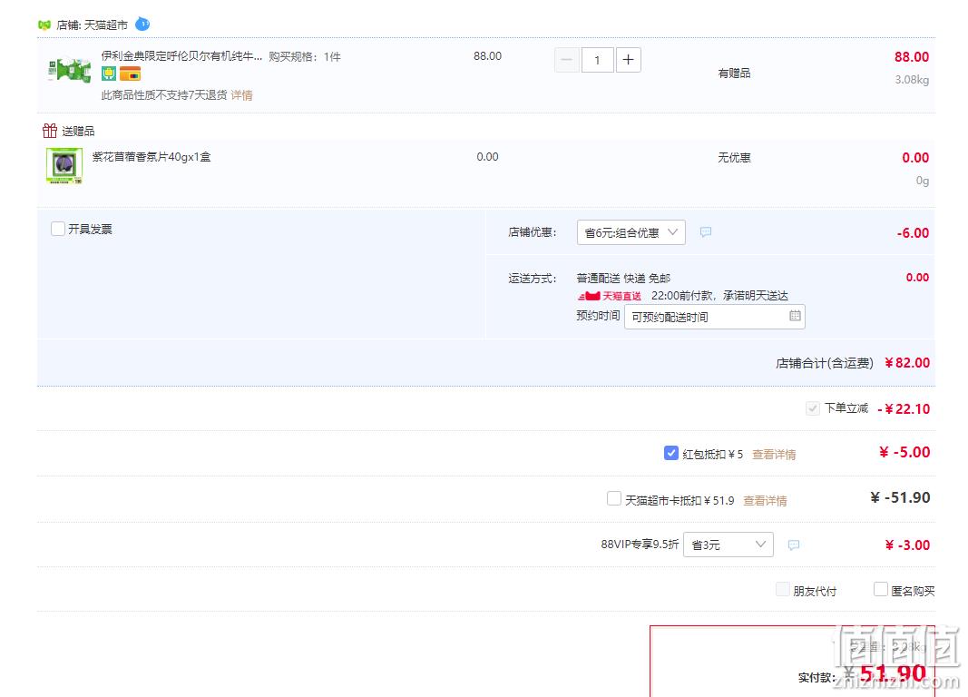Open 查看详情 link for 红包抵扣
This screenshot has height=697, width=968.
(774, 455)
